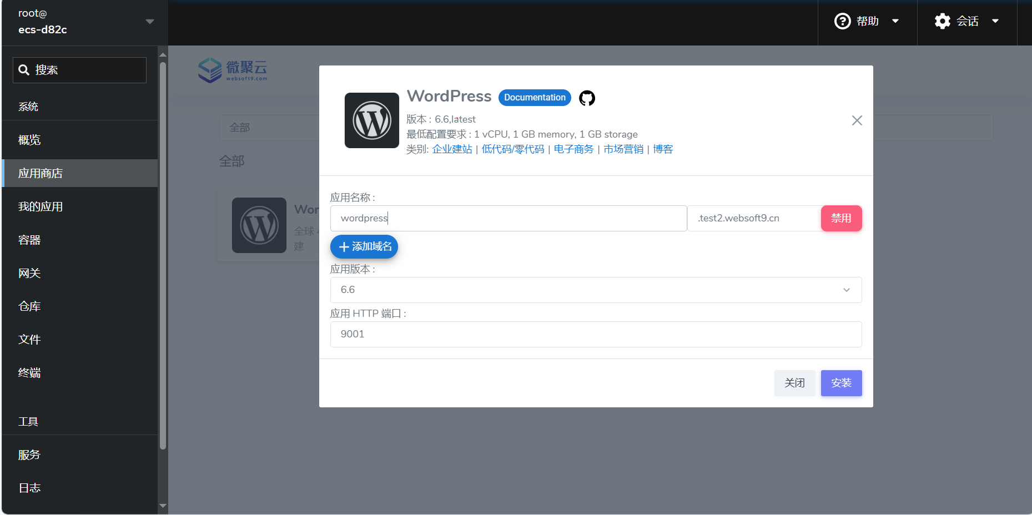Click the WordPress title in the dialog
Image resolution: width=1032 pixels, height=515 pixels.
pos(449,97)
